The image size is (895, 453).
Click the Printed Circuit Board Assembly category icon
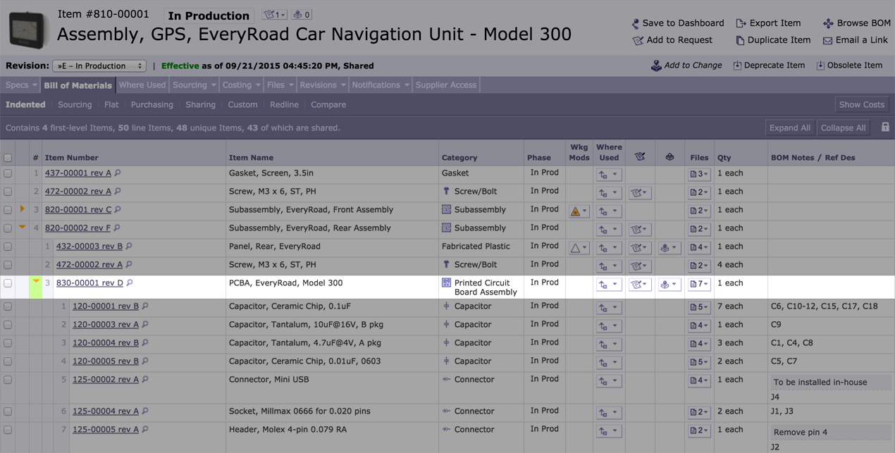coord(446,283)
